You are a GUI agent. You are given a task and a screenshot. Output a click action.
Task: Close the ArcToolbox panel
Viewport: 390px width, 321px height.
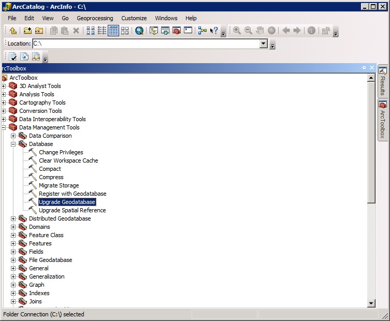[x=372, y=68]
